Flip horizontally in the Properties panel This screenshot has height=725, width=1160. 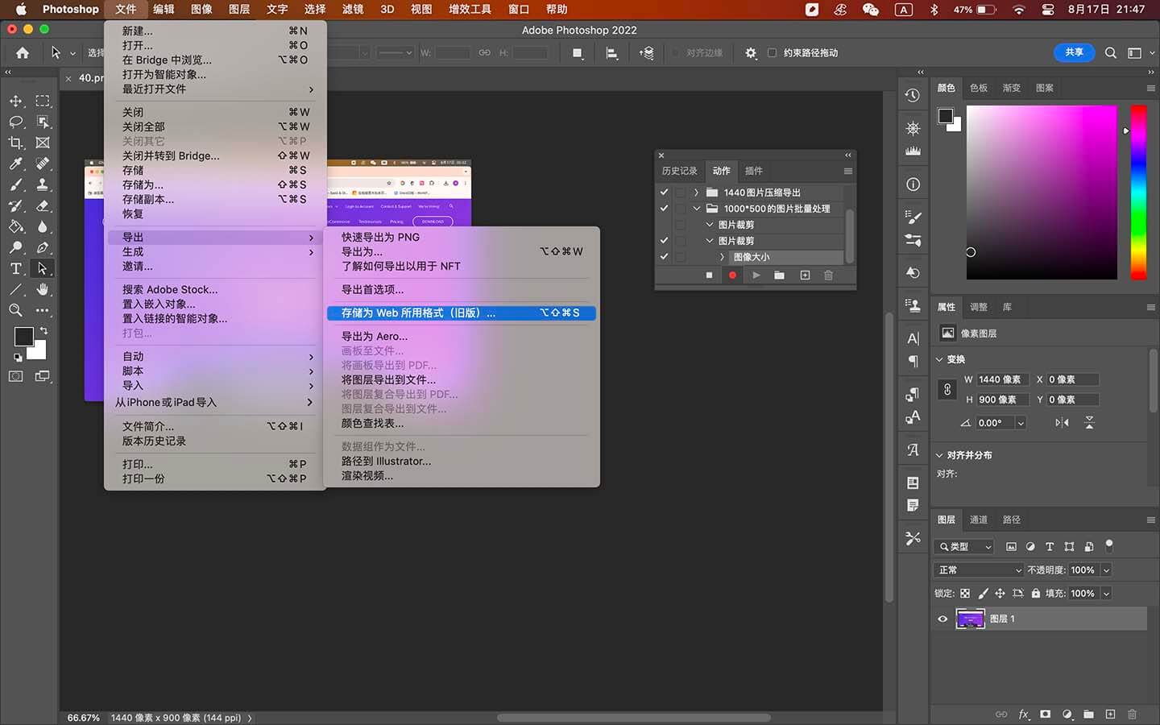point(1062,422)
